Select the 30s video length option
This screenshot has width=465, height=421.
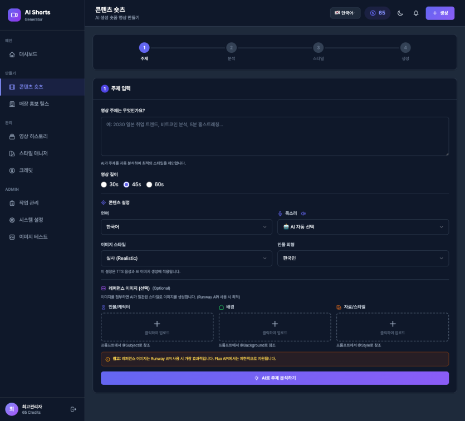pyautogui.click(x=104, y=184)
